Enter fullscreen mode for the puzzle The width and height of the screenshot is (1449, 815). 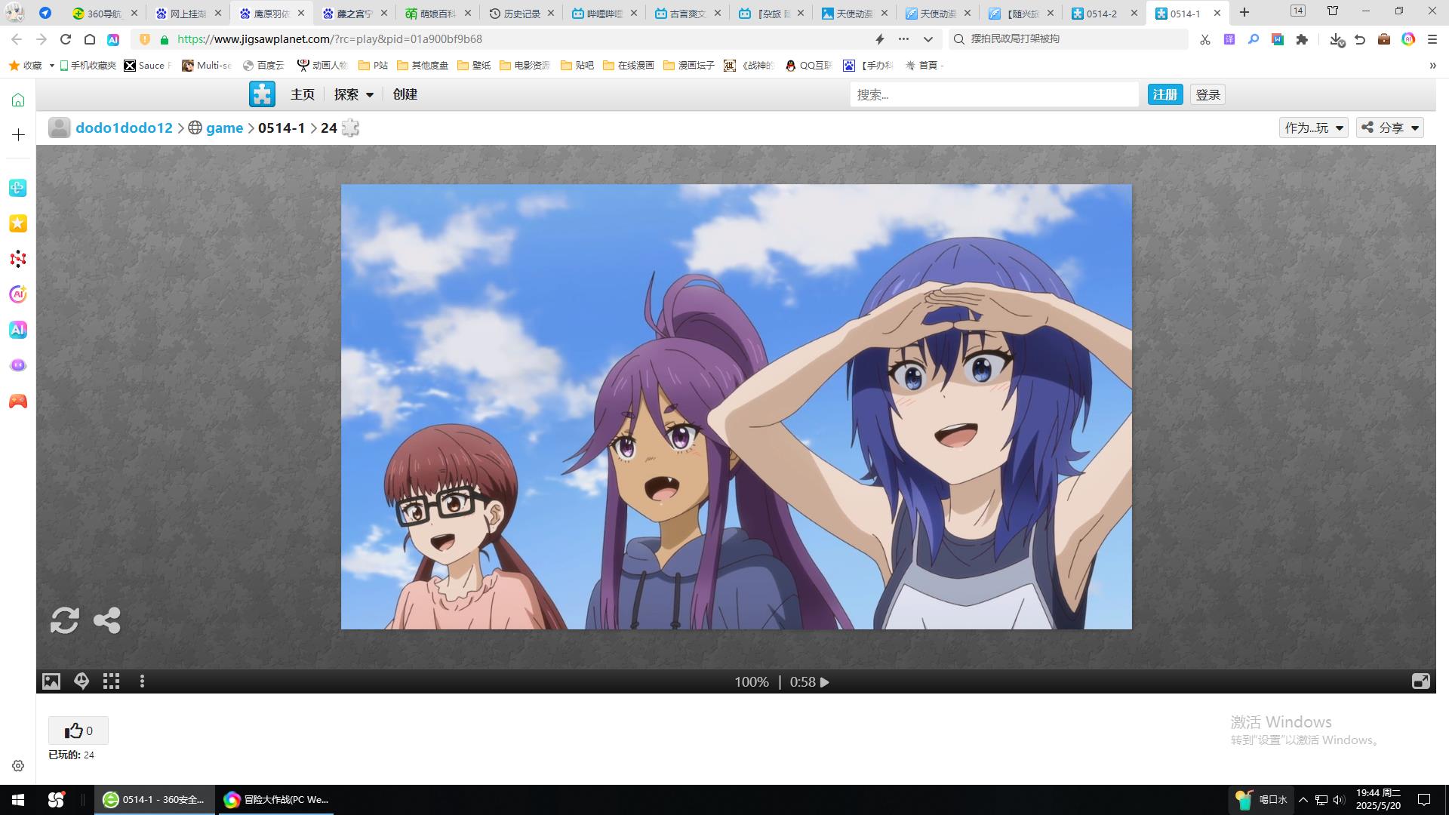1420,681
